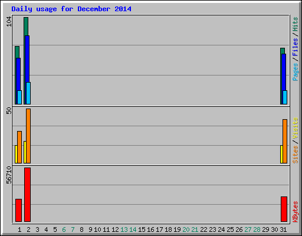This screenshot has height=236, width=302.
Task: Click the red KBytes bar for day 2
Action: (28, 195)
